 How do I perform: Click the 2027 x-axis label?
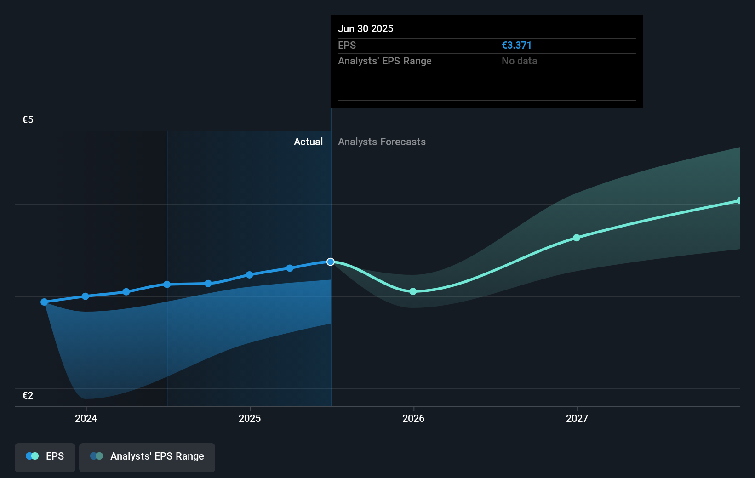coord(577,418)
